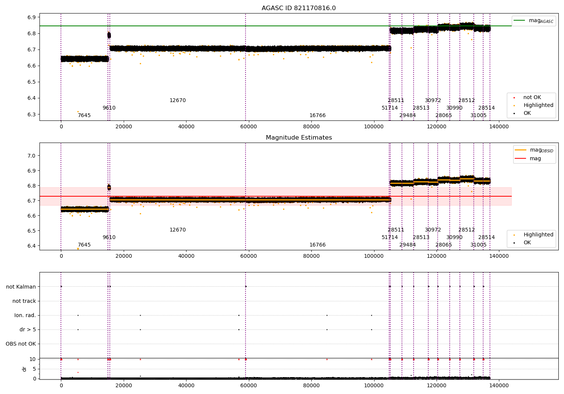The width and height of the screenshot is (564, 394).
Task: Click obsid label 12670 in the AGASC ID plot
Action: (177, 101)
